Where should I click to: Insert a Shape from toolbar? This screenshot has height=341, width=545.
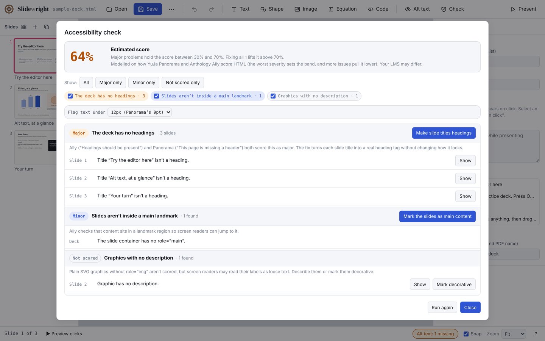pos(272,9)
